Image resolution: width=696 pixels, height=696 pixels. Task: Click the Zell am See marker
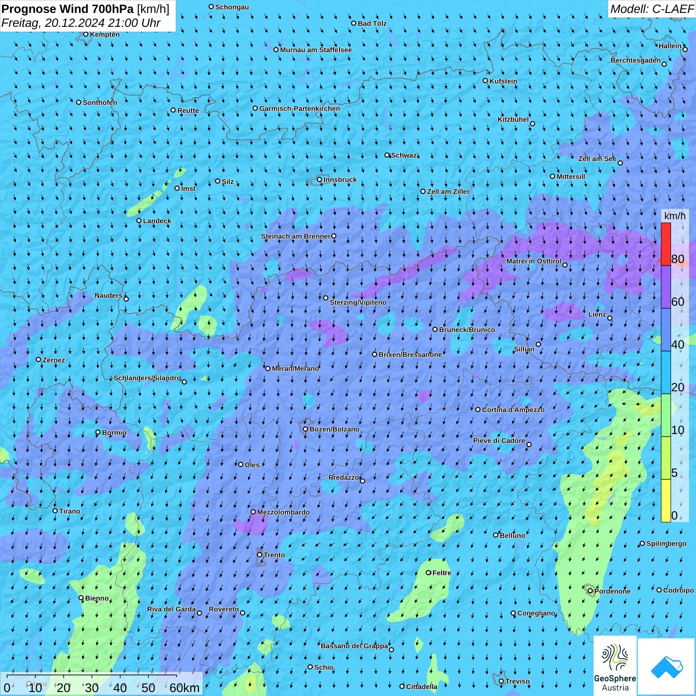point(620,163)
